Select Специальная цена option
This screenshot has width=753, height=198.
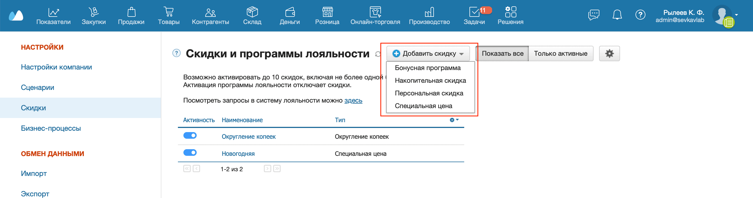[423, 106]
